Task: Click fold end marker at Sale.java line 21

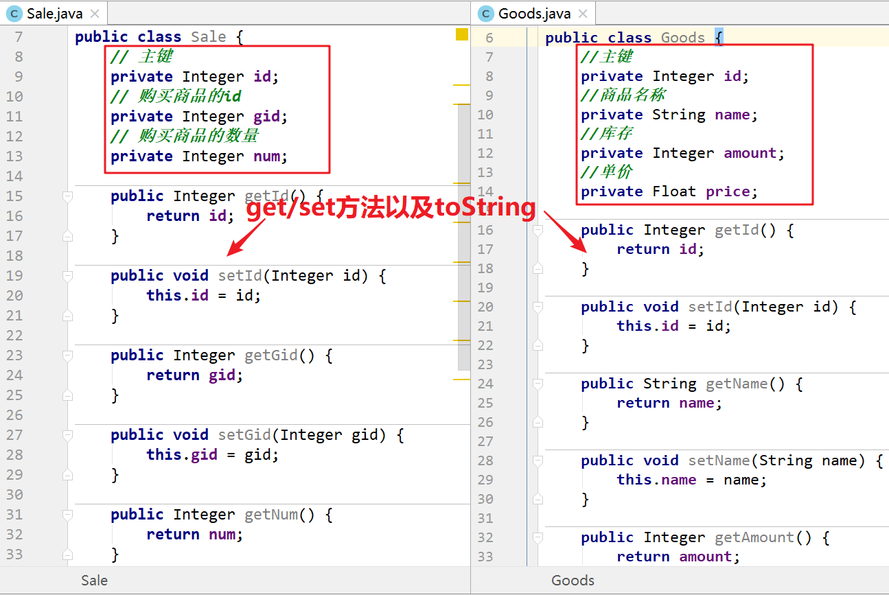Action: click(x=67, y=316)
